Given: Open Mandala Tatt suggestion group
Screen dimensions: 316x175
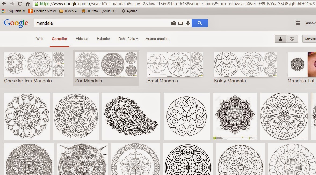Looking at the screenshot, I should 302,68.
